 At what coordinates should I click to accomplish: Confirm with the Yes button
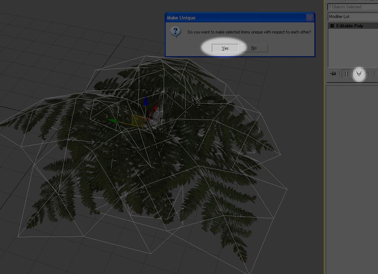(225, 48)
